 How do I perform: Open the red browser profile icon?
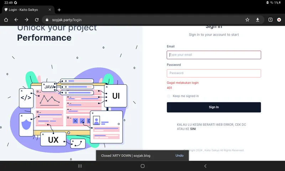point(279,20)
